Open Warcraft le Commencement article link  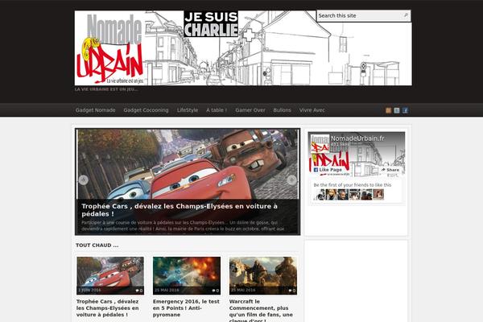pos(261,310)
